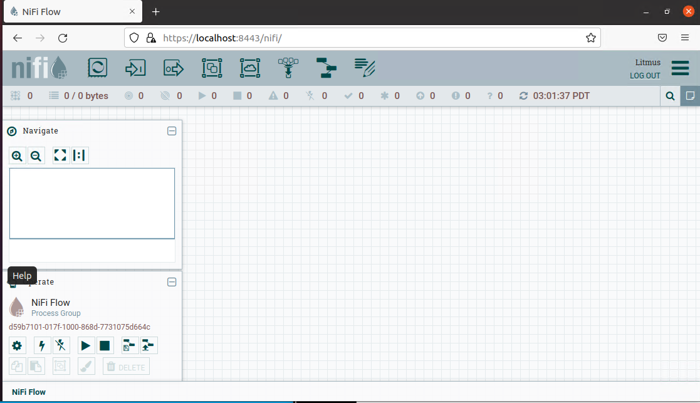Open the flow search magnifier
The width and height of the screenshot is (700, 403).
(670, 96)
